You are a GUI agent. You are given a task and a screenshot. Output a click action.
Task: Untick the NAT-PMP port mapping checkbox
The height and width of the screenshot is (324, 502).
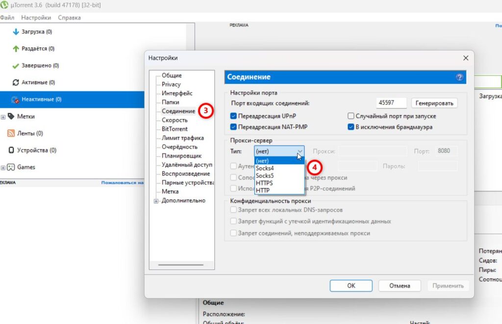pyautogui.click(x=233, y=127)
